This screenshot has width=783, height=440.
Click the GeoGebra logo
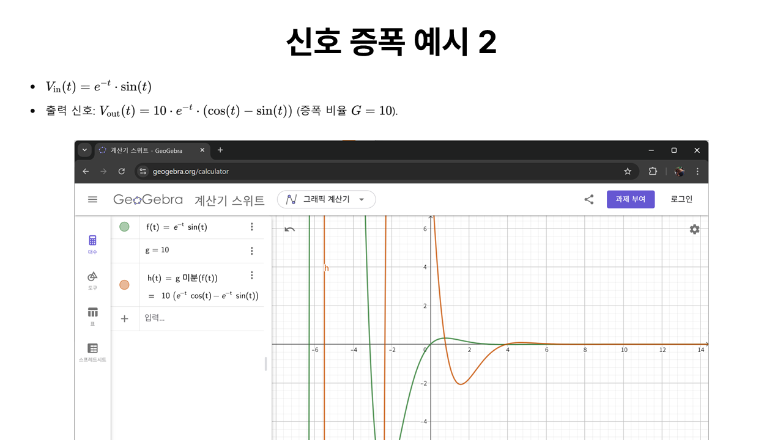tap(147, 199)
